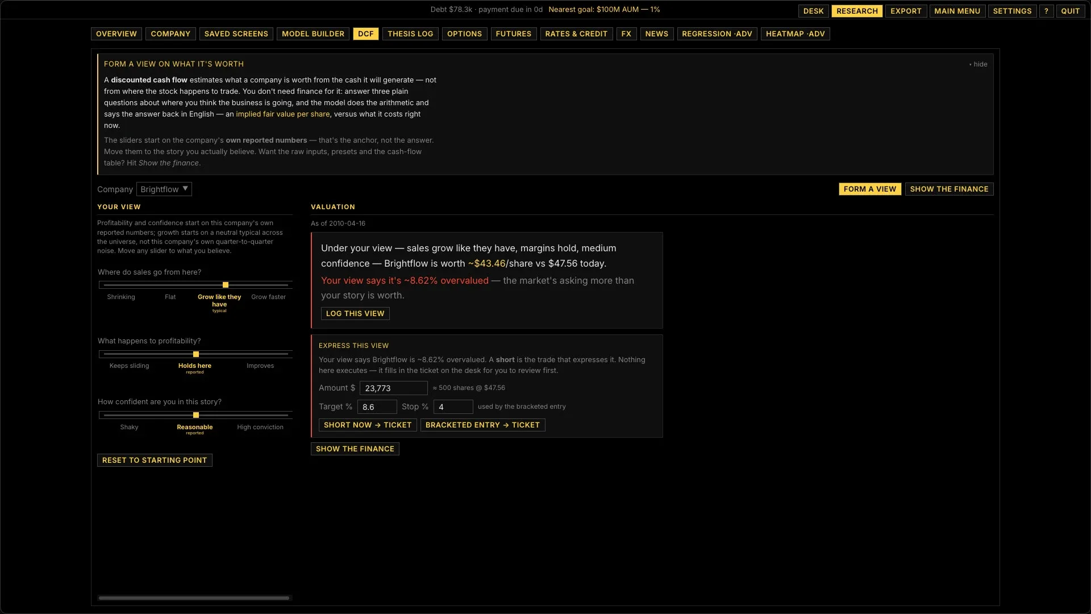This screenshot has width=1091, height=614.
Task: Open the DESK view
Action: [813, 11]
